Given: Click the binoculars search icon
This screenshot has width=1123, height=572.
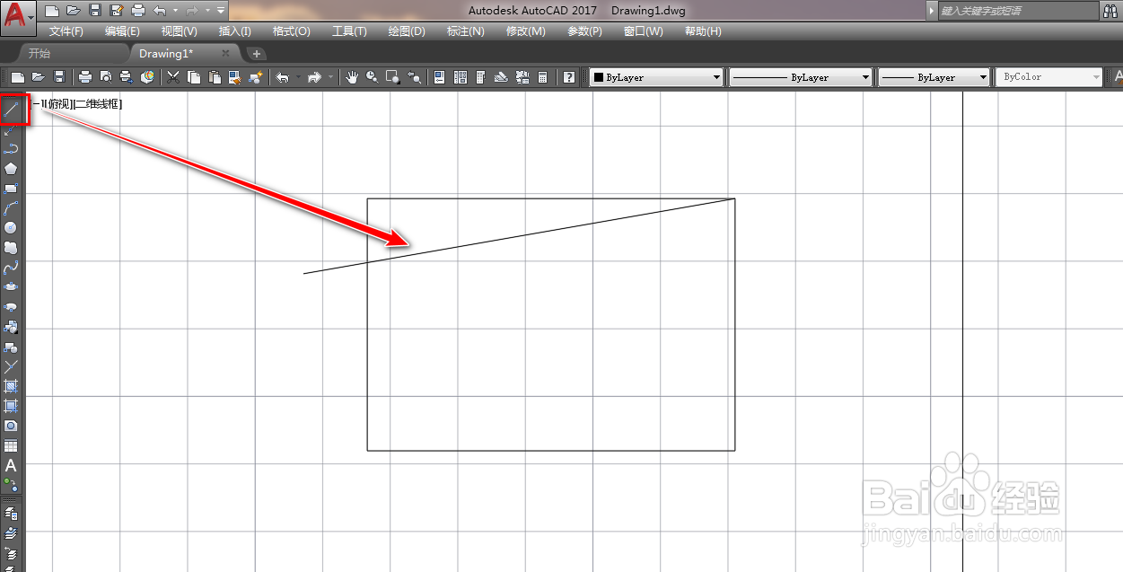Looking at the screenshot, I should pos(1111,11).
